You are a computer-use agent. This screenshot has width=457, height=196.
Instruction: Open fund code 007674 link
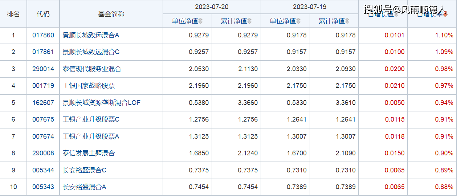[43, 136]
